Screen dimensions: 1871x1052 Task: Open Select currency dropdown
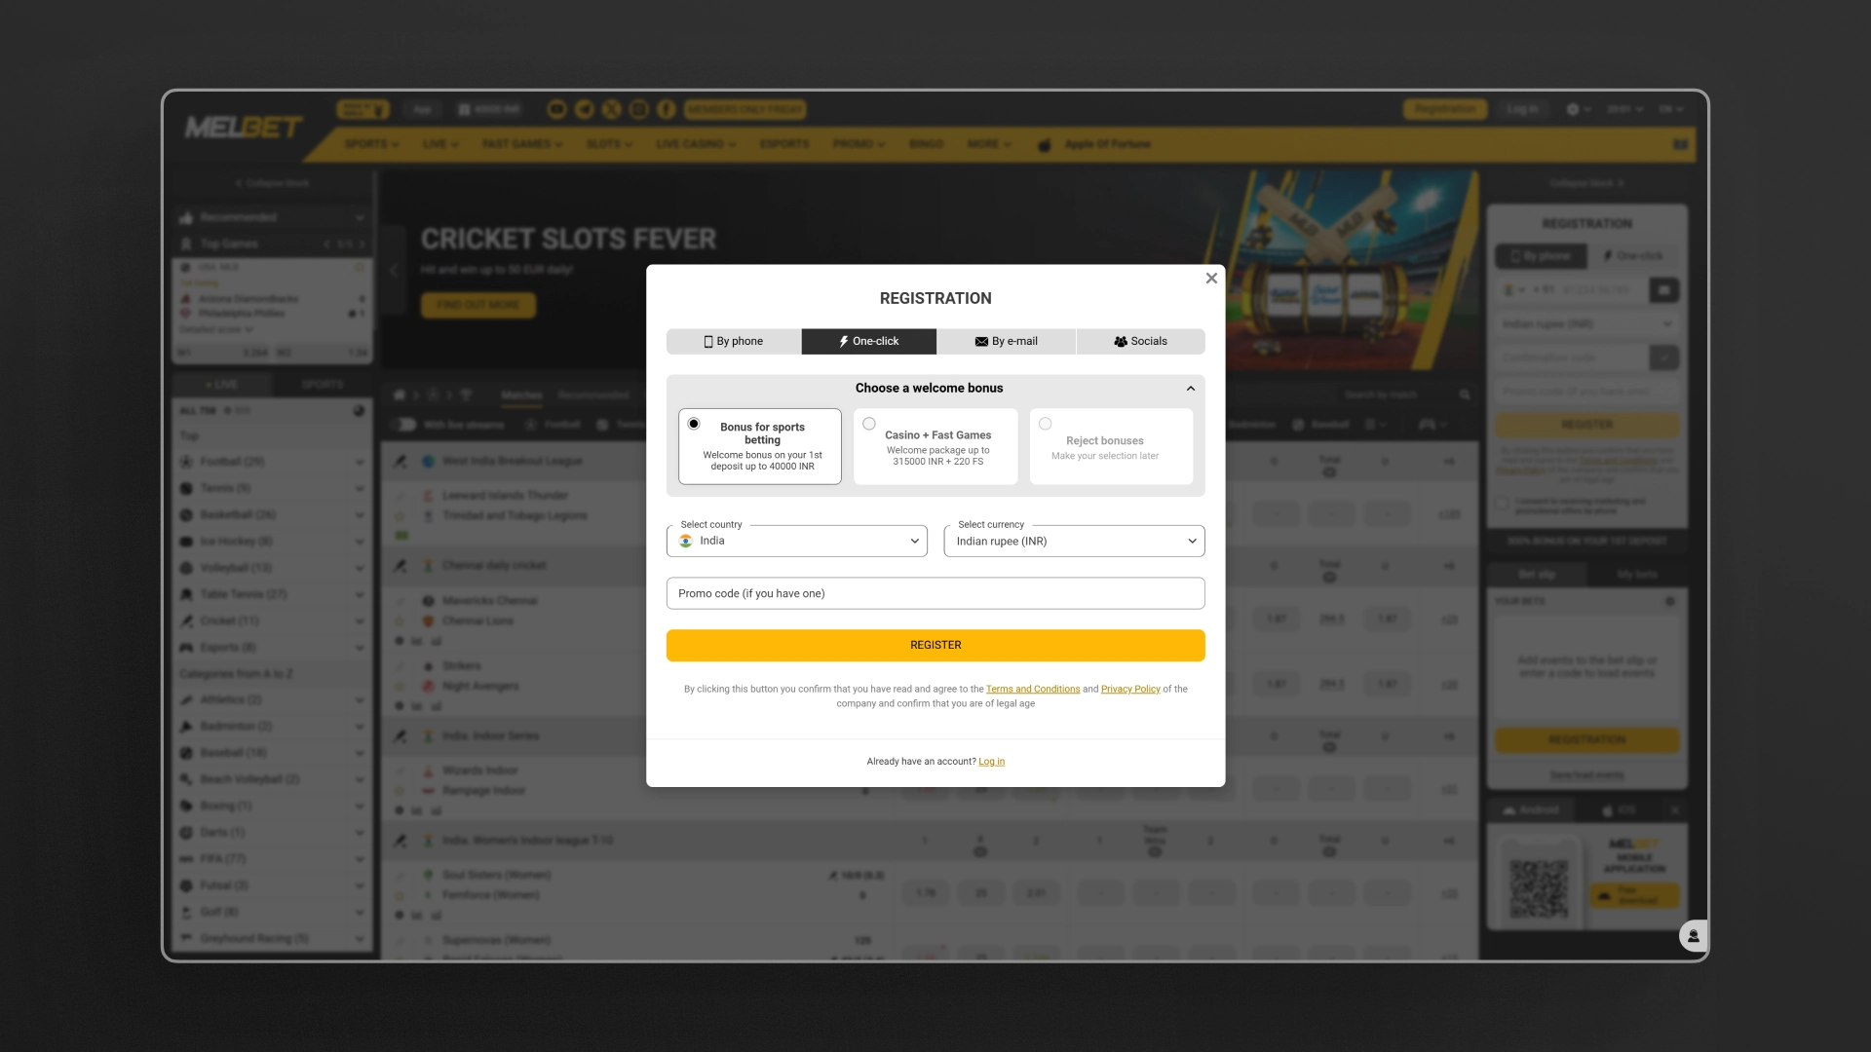pyautogui.click(x=1074, y=542)
